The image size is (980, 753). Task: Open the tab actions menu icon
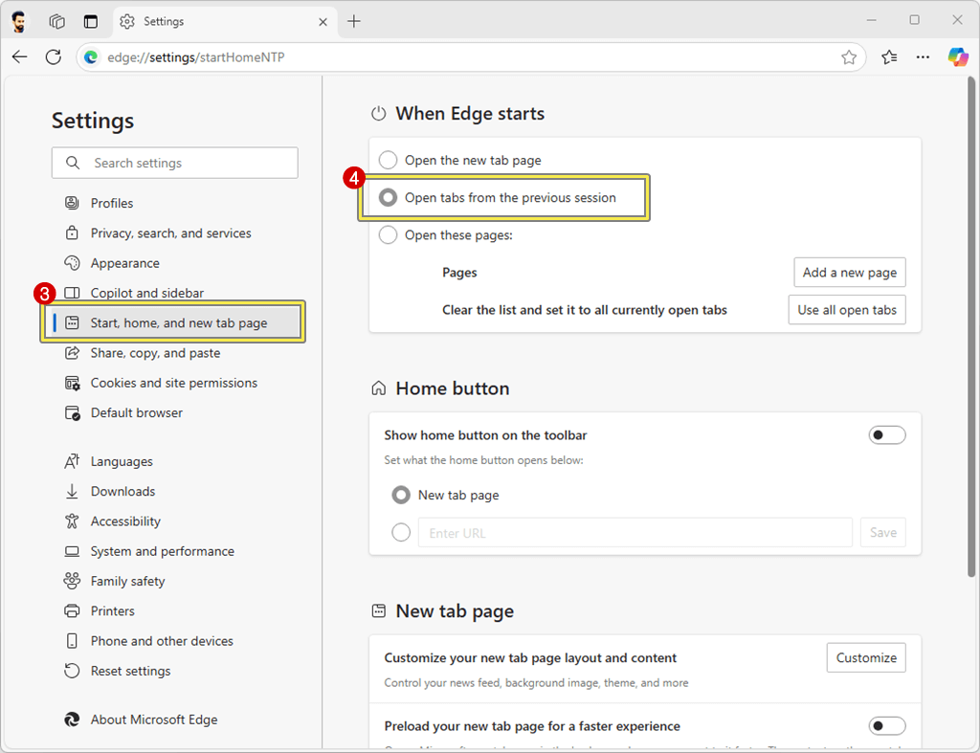91,21
